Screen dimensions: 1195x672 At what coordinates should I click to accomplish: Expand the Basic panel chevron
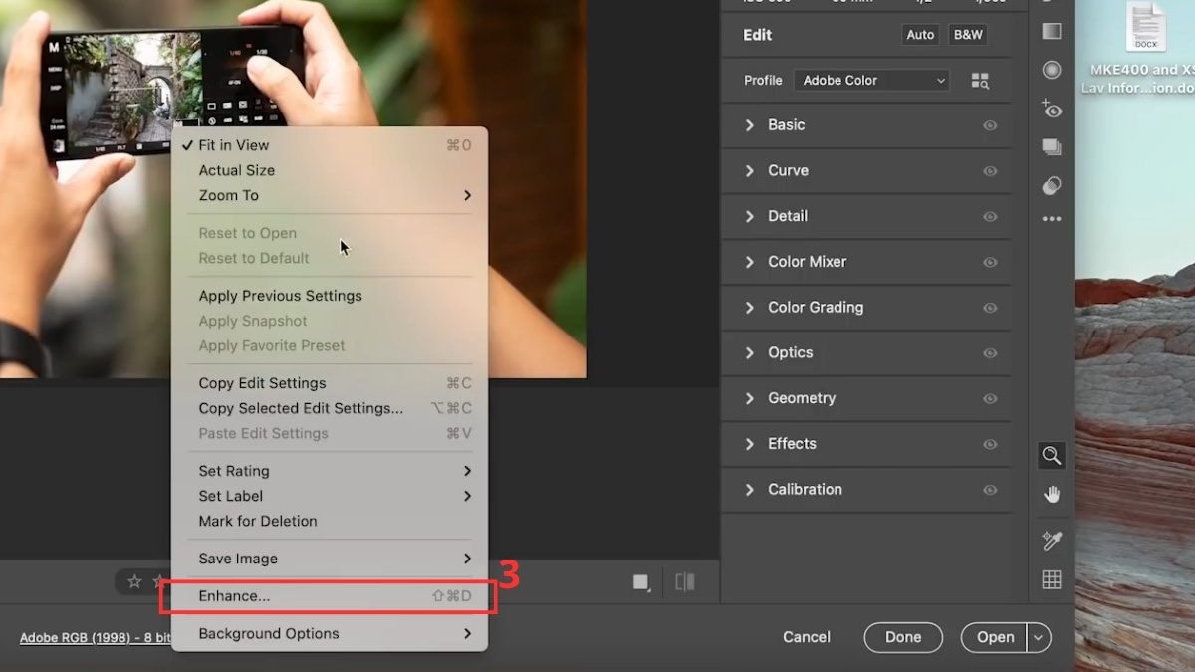[x=750, y=125]
